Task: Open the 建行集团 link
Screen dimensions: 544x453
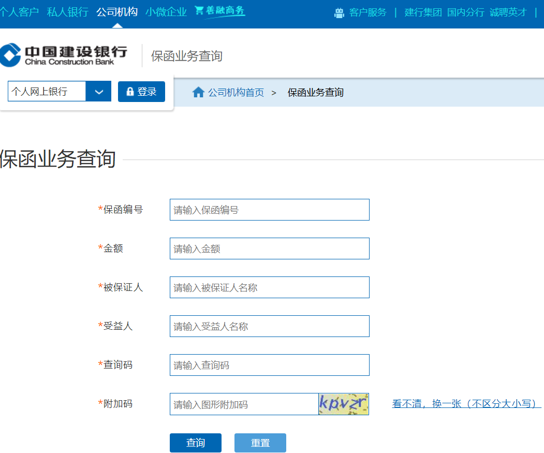Action: click(x=423, y=12)
